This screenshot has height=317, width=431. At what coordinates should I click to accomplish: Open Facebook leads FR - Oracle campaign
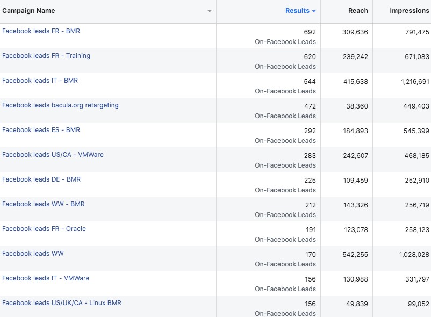coord(44,229)
